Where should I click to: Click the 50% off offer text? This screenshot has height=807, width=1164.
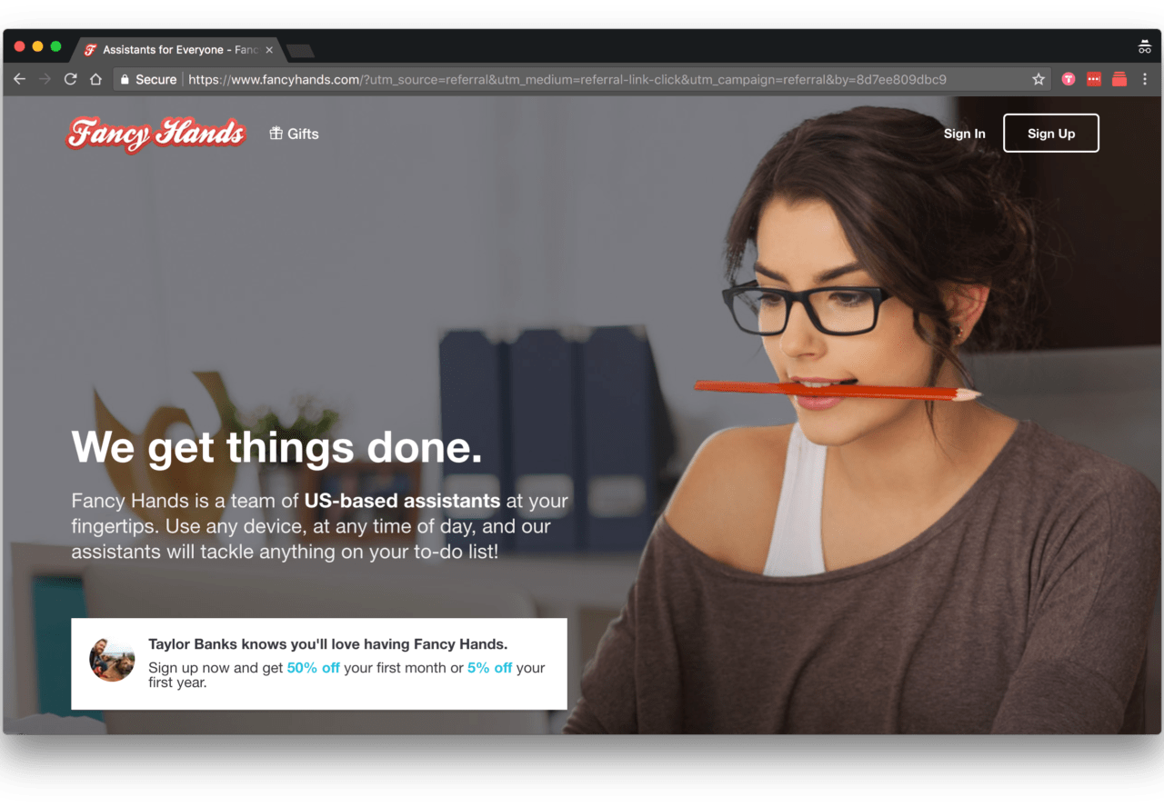(314, 668)
